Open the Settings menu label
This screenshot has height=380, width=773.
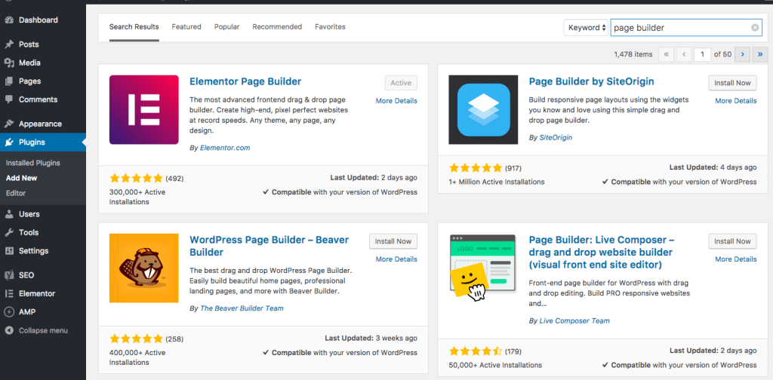point(33,251)
